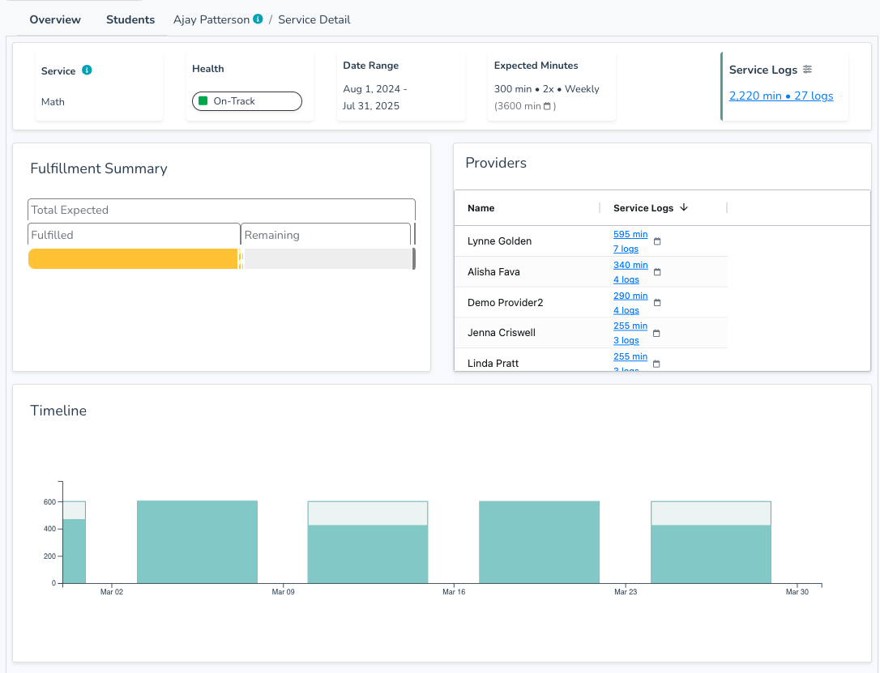Click the Alisha Fava provider name
This screenshot has height=673, width=880.
pos(493,272)
